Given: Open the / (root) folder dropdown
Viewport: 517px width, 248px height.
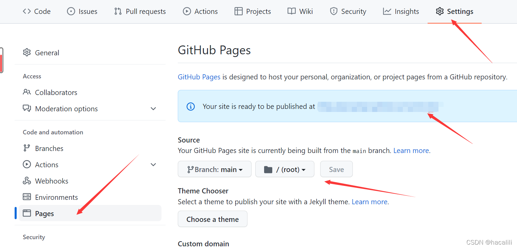Looking at the screenshot, I should (285, 169).
